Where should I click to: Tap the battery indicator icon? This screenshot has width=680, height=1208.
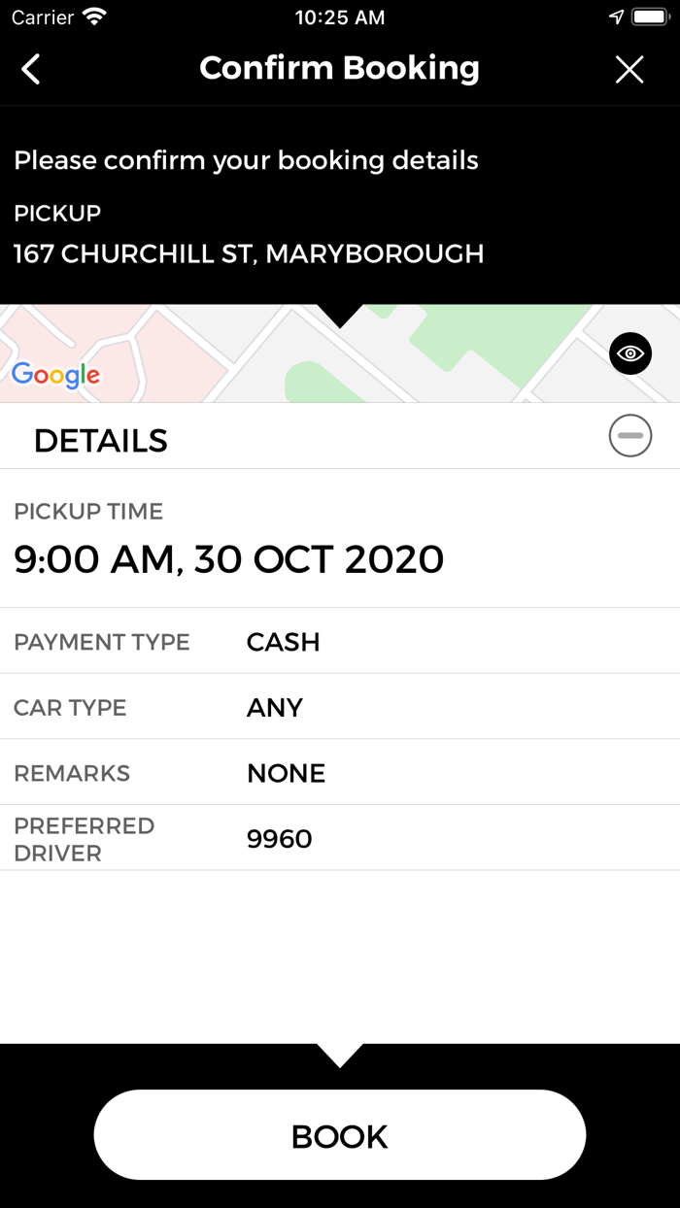click(649, 17)
